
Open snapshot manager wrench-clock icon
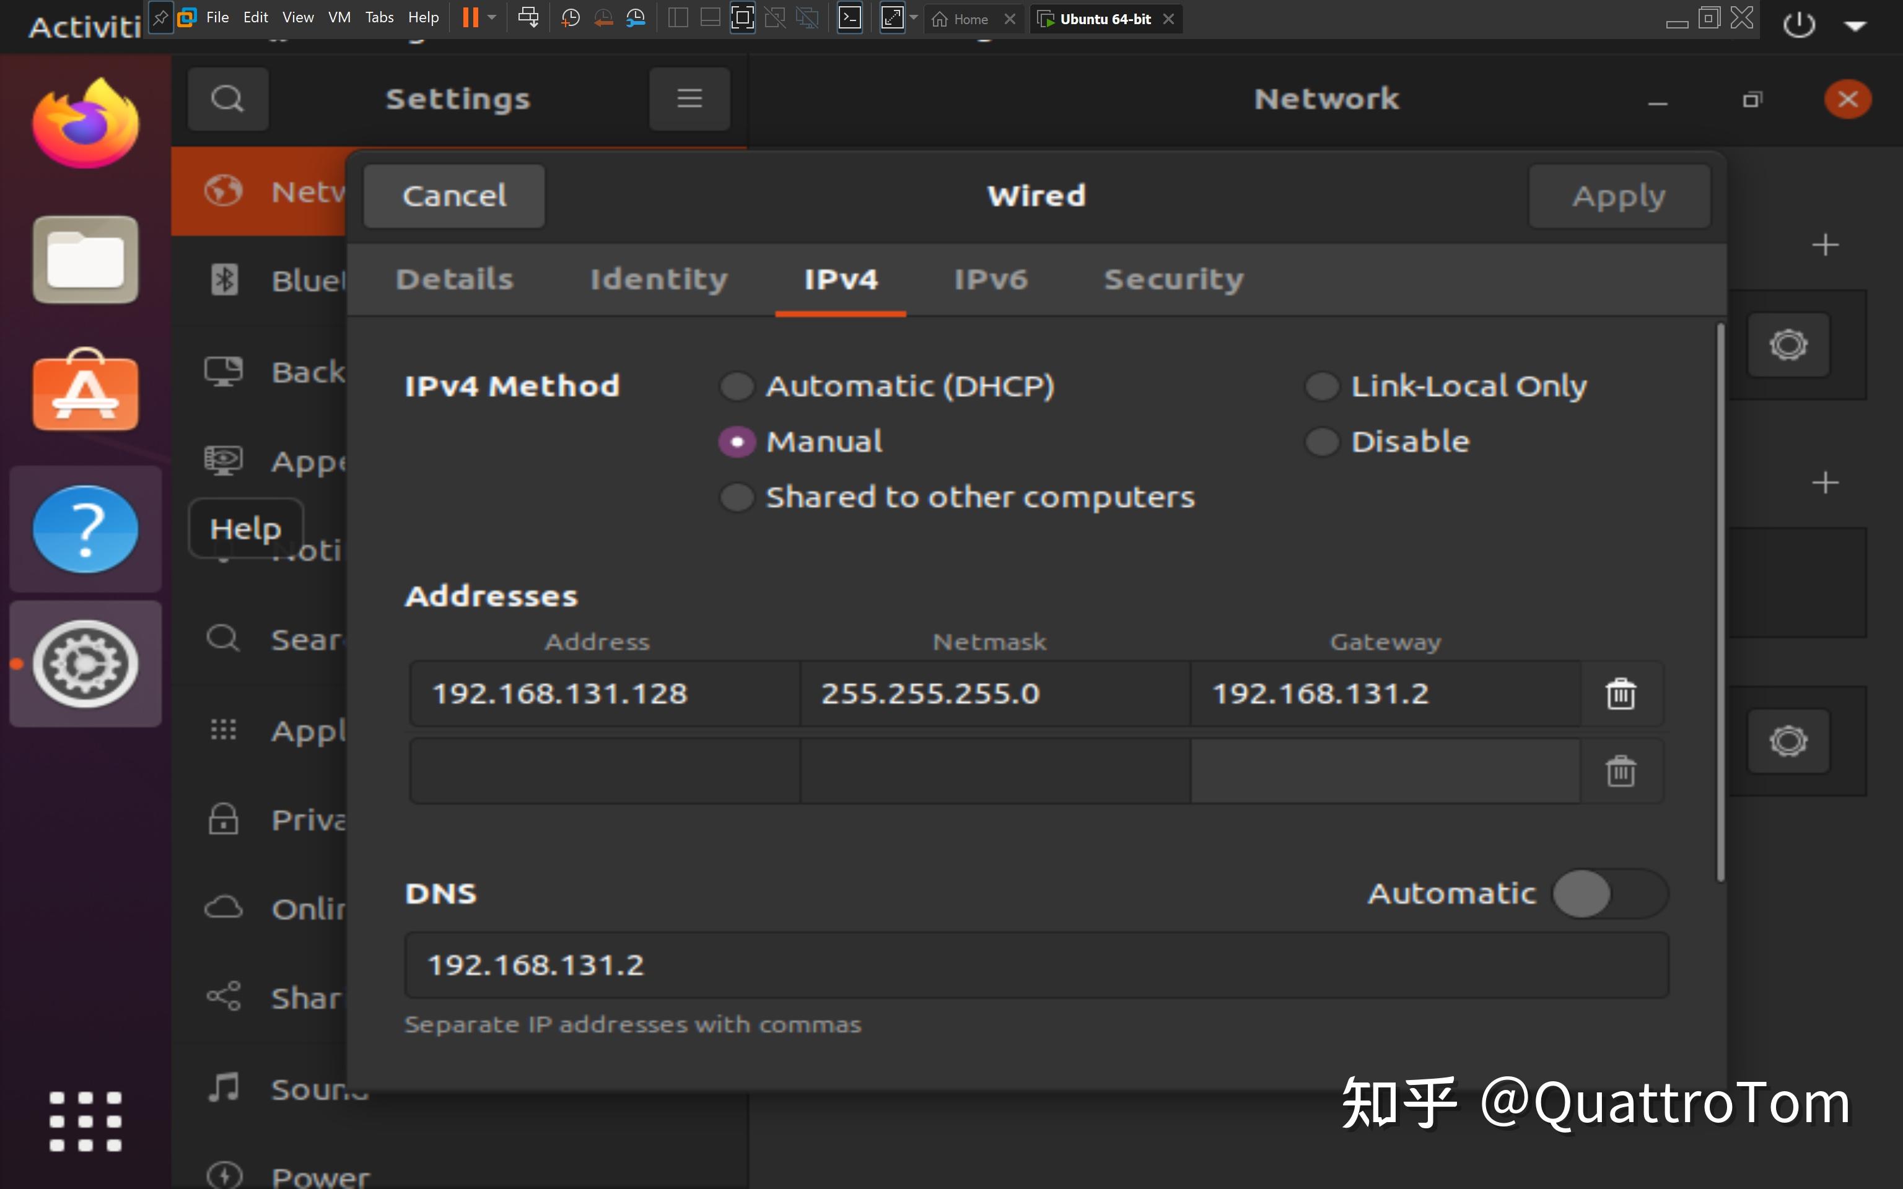tap(636, 17)
